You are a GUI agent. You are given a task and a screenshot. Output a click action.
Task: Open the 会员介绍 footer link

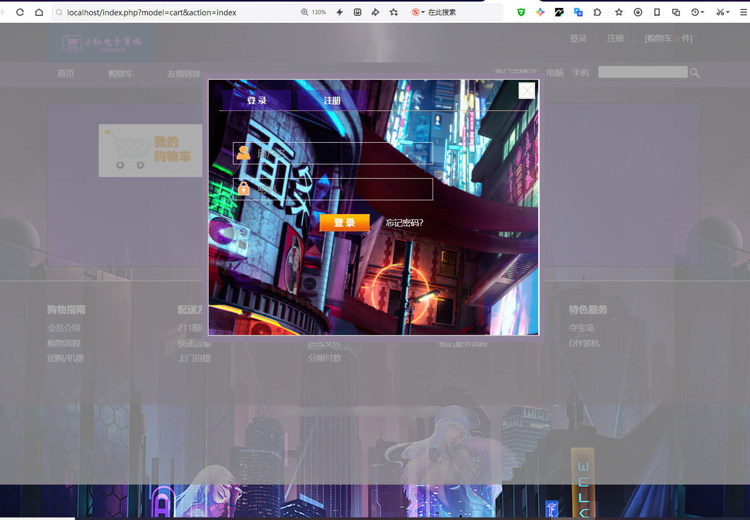(x=64, y=328)
